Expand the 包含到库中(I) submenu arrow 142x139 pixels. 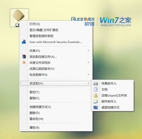coord(88,75)
